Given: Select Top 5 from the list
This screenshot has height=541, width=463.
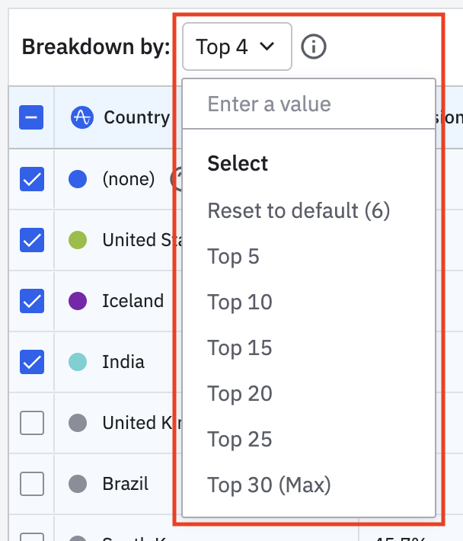Looking at the screenshot, I should pyautogui.click(x=234, y=257).
